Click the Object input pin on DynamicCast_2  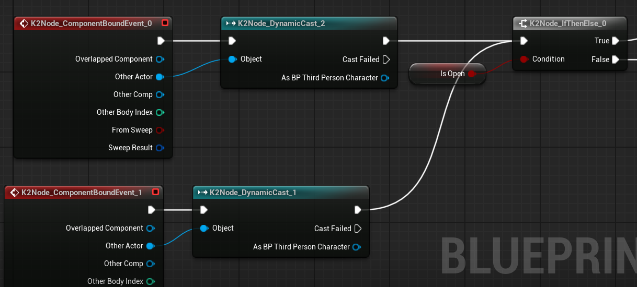(x=232, y=59)
